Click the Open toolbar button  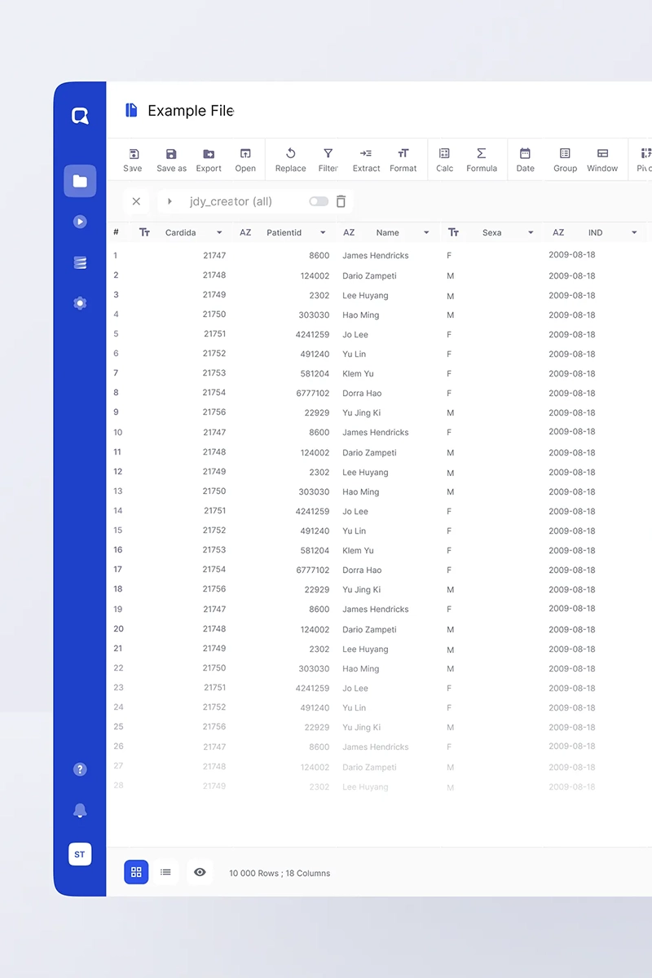pos(245,160)
